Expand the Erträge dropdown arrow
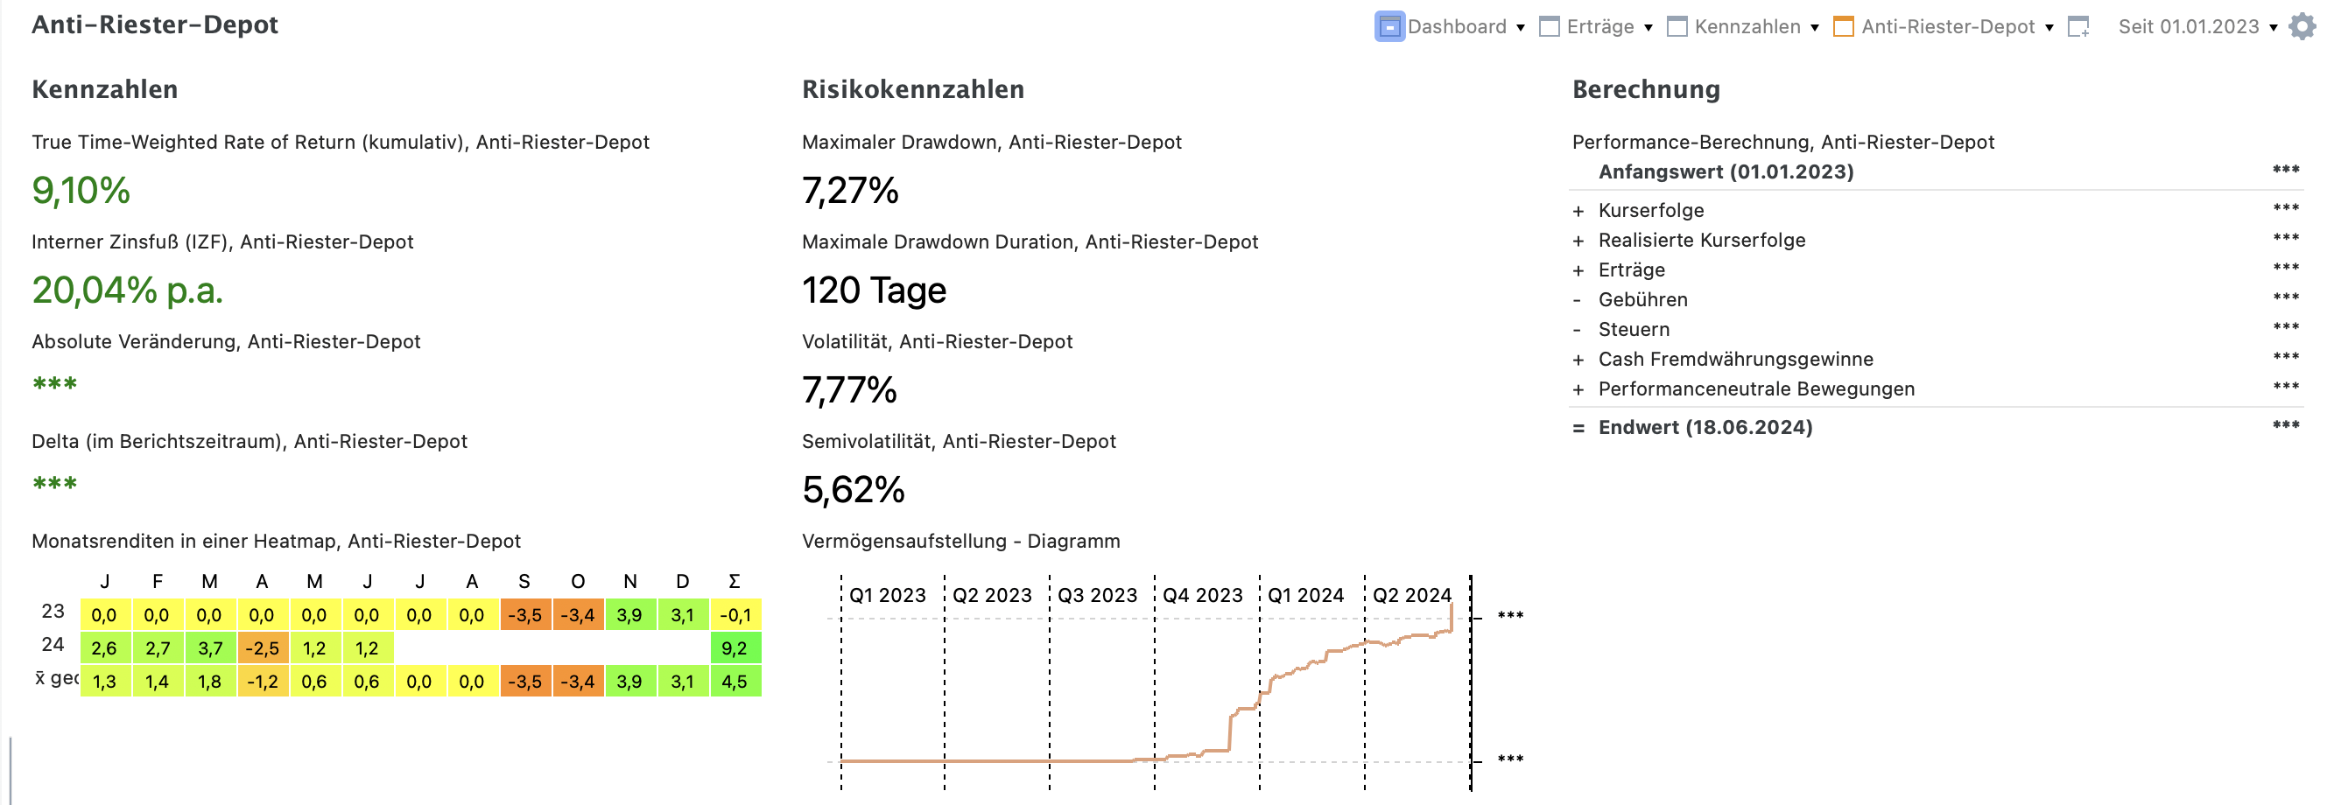 [x=1648, y=28]
